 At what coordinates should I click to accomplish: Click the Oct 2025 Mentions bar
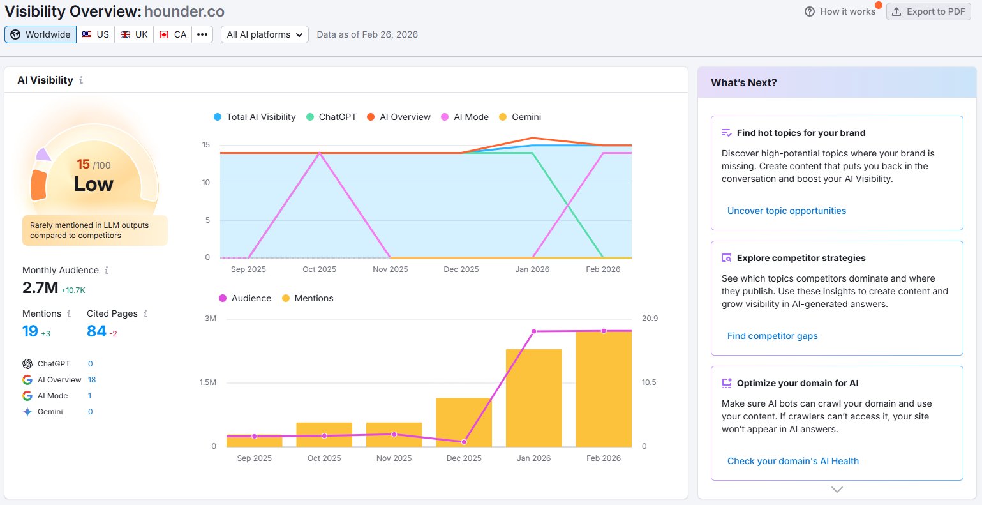(324, 434)
